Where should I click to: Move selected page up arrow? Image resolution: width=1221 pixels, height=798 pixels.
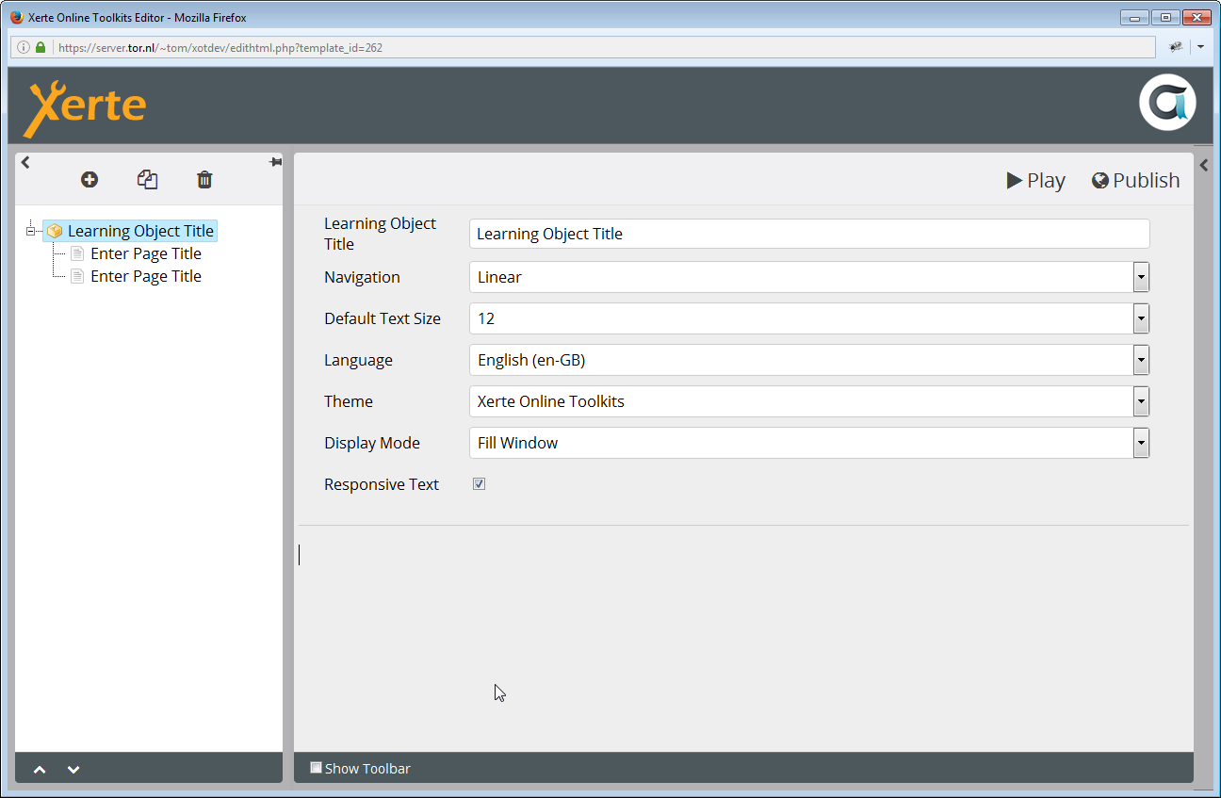40,769
